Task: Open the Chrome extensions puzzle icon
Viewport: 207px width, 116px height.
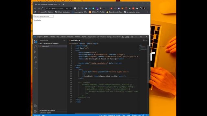Action: (x=137, y=8)
